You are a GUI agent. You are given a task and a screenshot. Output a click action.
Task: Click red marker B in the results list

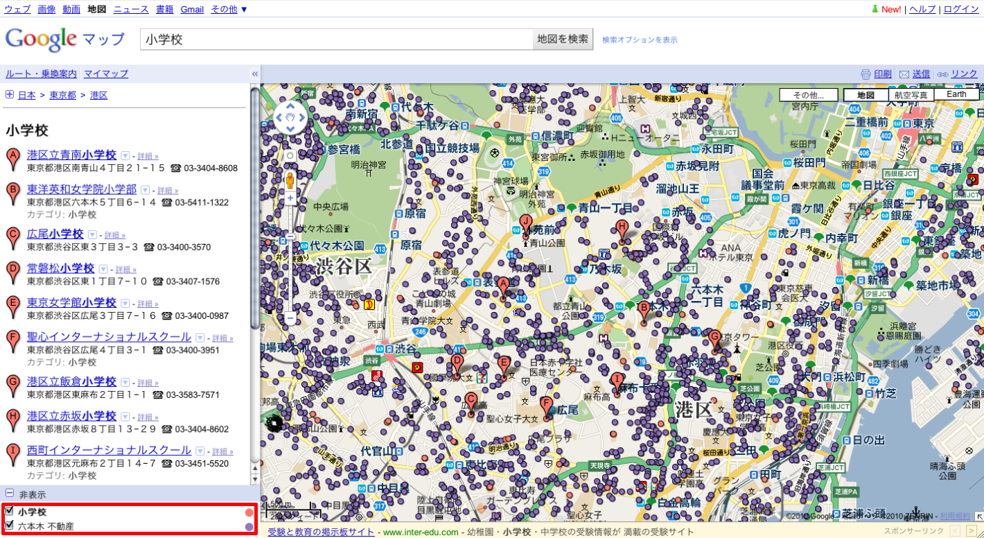pyautogui.click(x=12, y=193)
